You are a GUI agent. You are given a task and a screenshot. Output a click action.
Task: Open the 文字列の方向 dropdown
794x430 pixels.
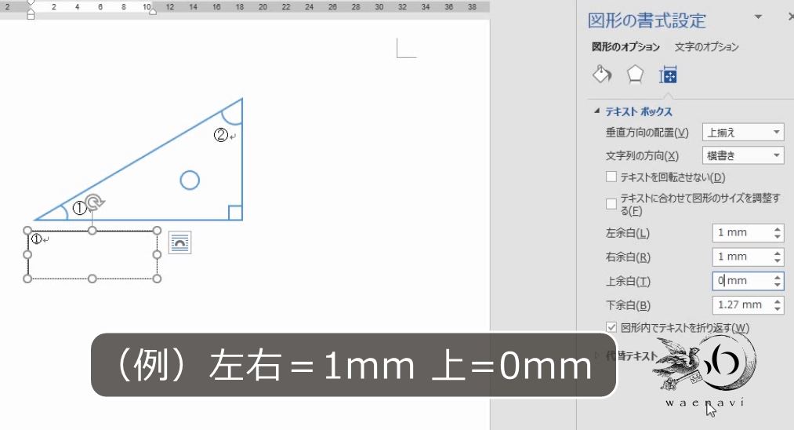coord(743,155)
